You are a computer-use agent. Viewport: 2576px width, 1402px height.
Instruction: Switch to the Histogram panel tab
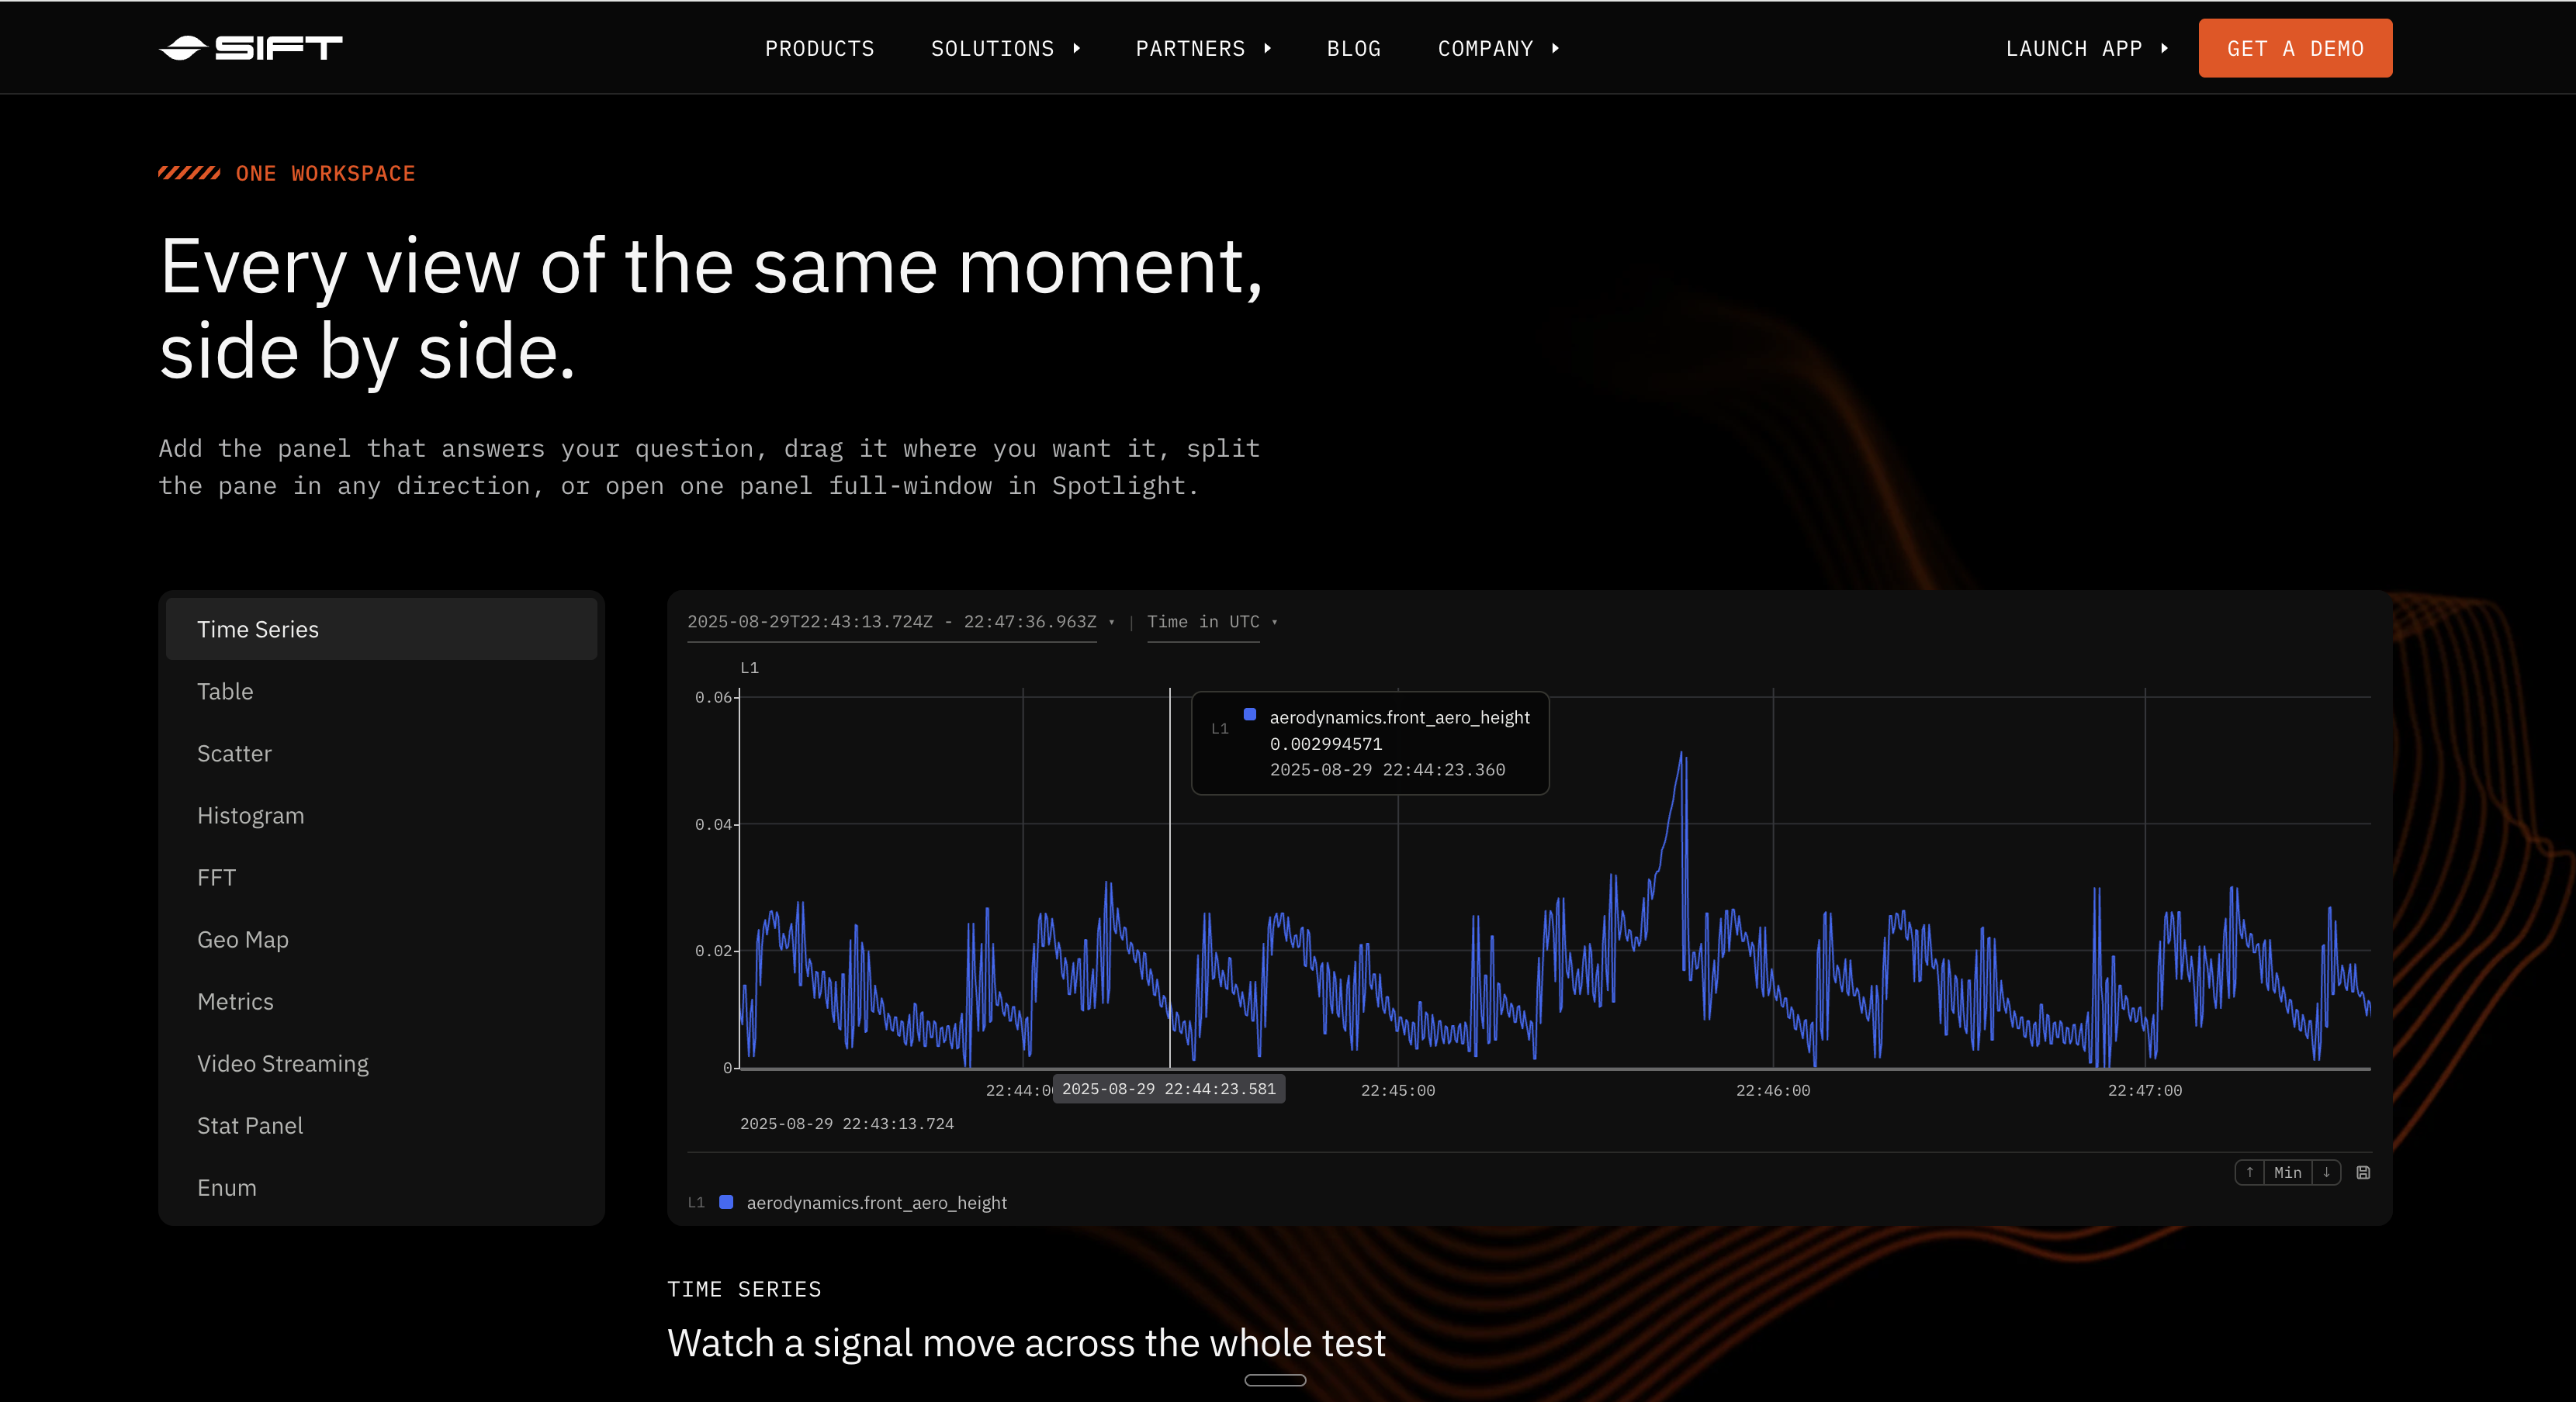point(381,816)
